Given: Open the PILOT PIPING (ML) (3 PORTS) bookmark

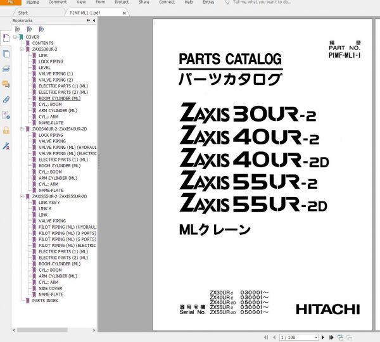Looking at the screenshot, I should [x=67, y=233].
